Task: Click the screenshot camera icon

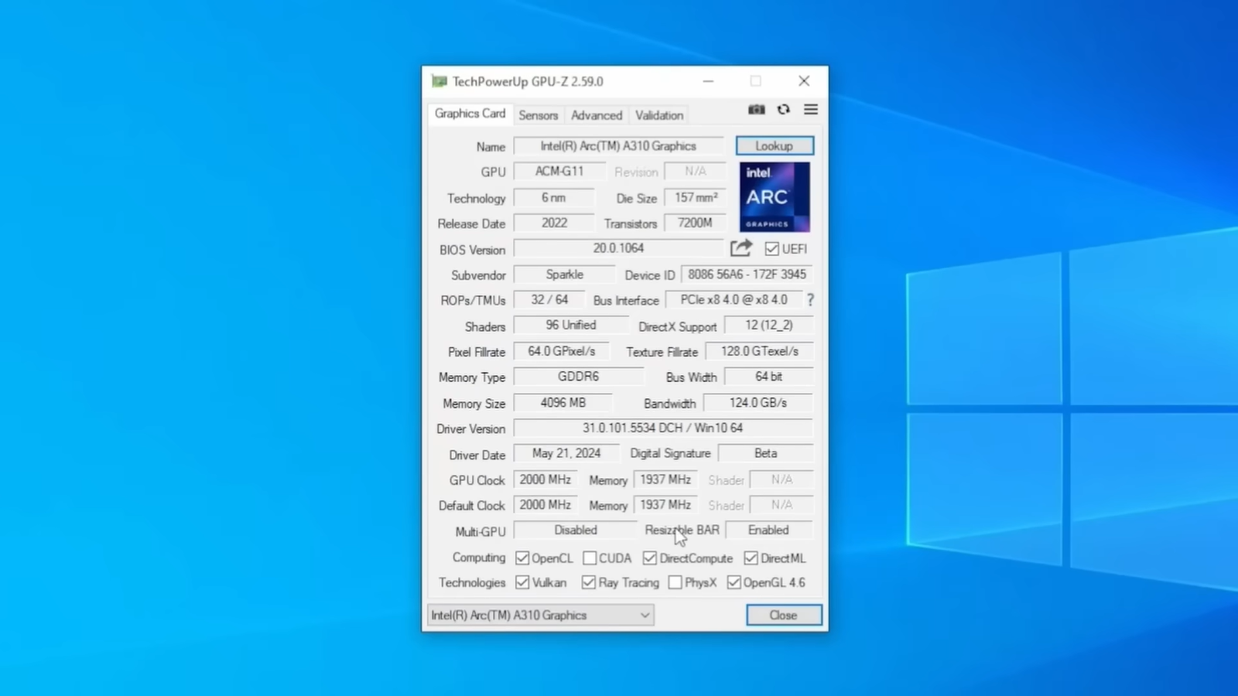Action: [x=756, y=110]
